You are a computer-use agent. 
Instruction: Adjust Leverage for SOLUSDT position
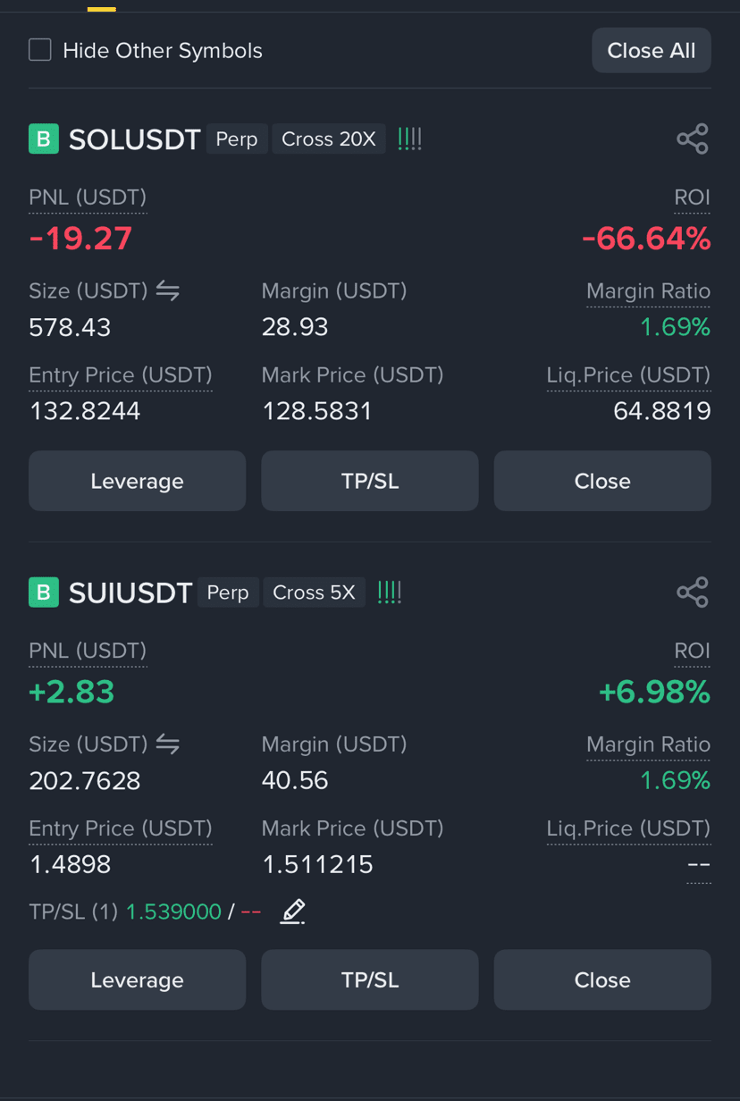(x=137, y=481)
